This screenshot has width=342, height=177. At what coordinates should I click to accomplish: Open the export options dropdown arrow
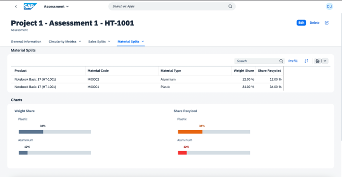tap(325, 61)
